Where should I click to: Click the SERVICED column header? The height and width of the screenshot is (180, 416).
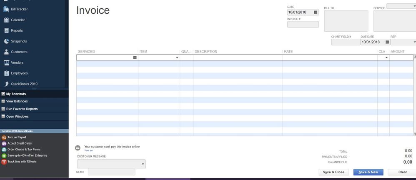[86, 52]
